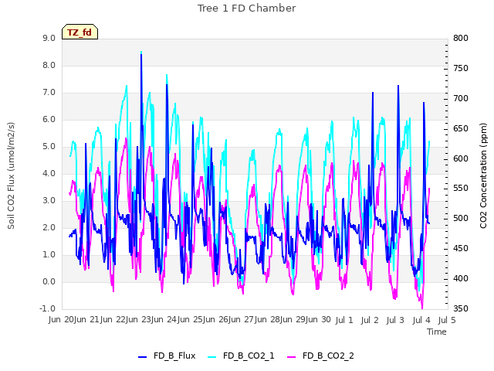Click the Jun 30 date label

tap(319, 320)
